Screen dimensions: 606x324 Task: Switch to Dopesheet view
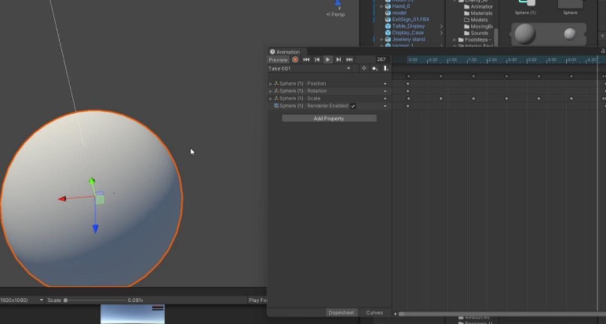[x=341, y=312]
